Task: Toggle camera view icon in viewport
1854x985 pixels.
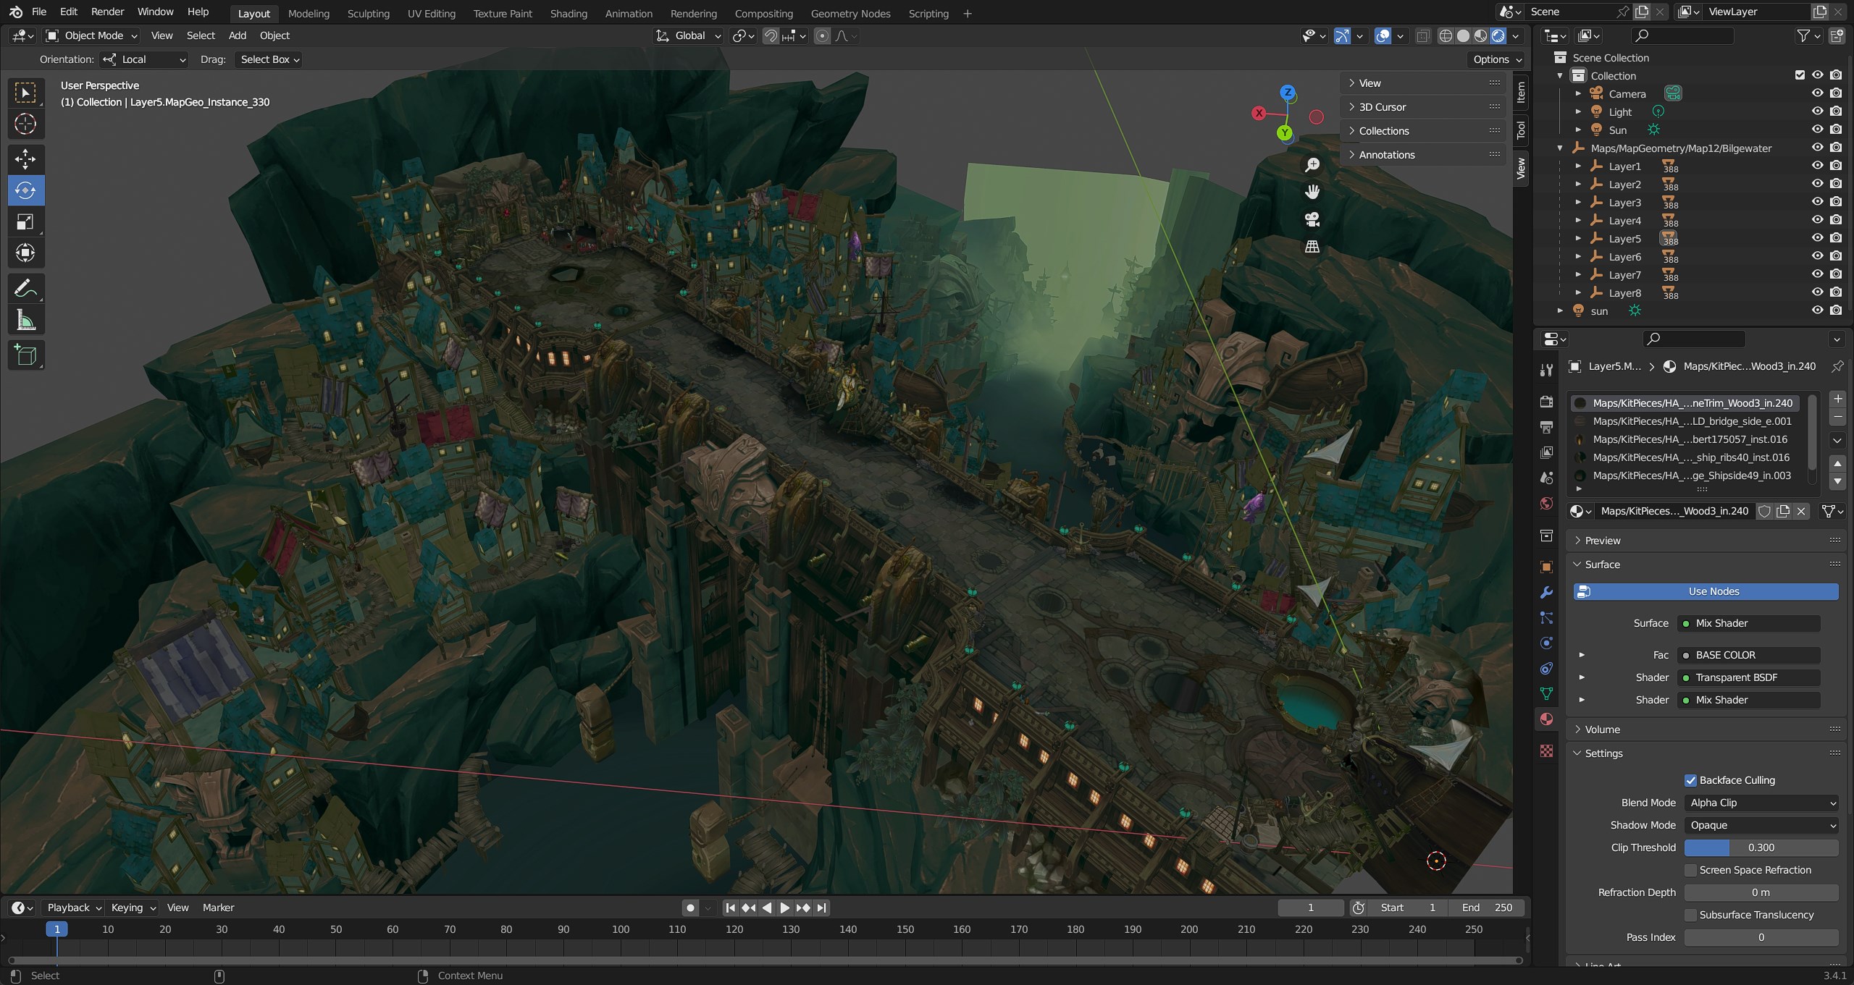Action: [x=1312, y=219]
